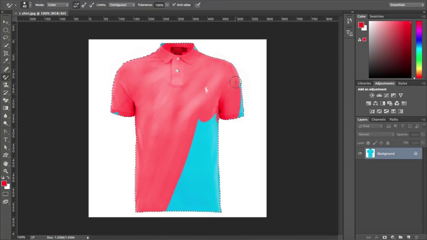Screen dimensions: 427x240
Task: Click the hue slider in Color panel
Action: pyautogui.click(x=419, y=50)
